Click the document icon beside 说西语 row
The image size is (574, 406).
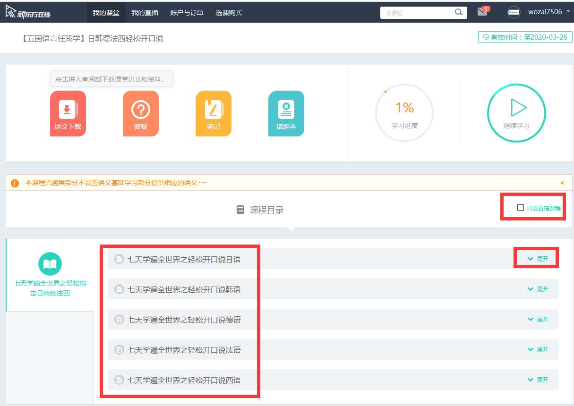119,380
